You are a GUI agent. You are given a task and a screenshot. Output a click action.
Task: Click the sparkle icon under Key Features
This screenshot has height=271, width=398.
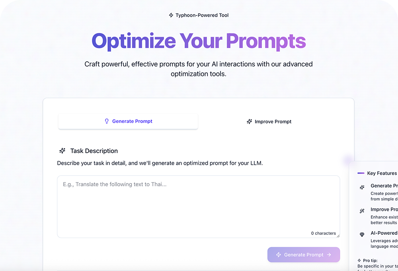click(x=362, y=187)
